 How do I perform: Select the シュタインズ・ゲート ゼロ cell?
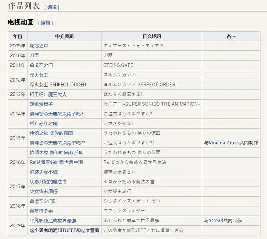[152, 201]
